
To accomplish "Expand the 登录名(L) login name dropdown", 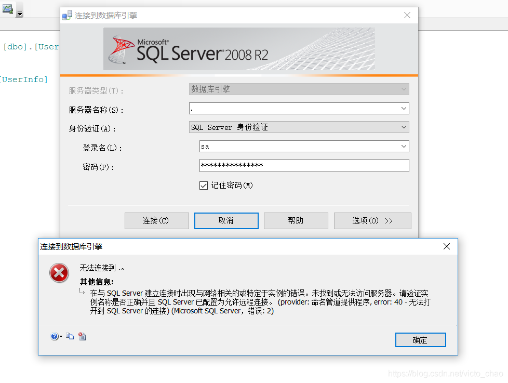I will [x=404, y=146].
